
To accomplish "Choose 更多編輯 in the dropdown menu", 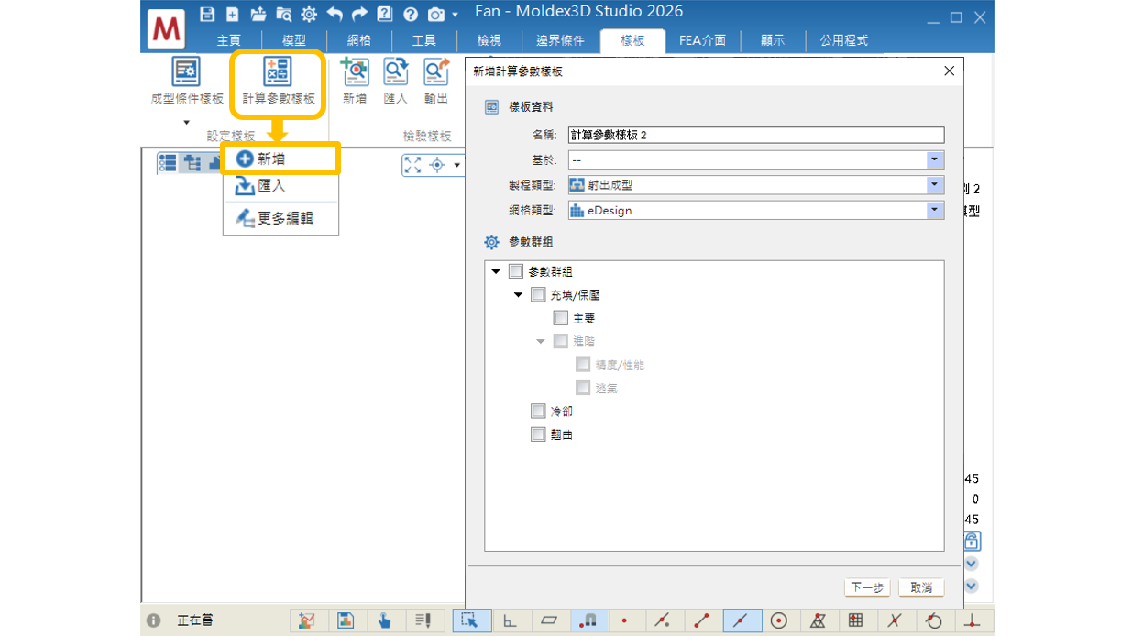I will pyautogui.click(x=281, y=218).
